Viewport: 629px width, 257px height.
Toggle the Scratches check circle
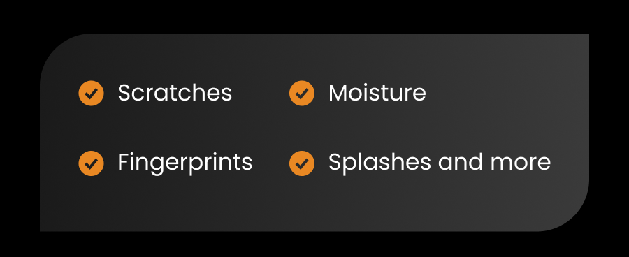(x=91, y=93)
